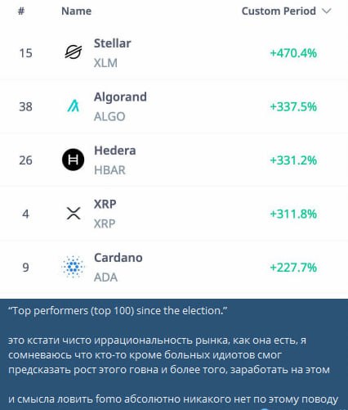Sort by the # rank column header
348x410 pixels.
21,11
